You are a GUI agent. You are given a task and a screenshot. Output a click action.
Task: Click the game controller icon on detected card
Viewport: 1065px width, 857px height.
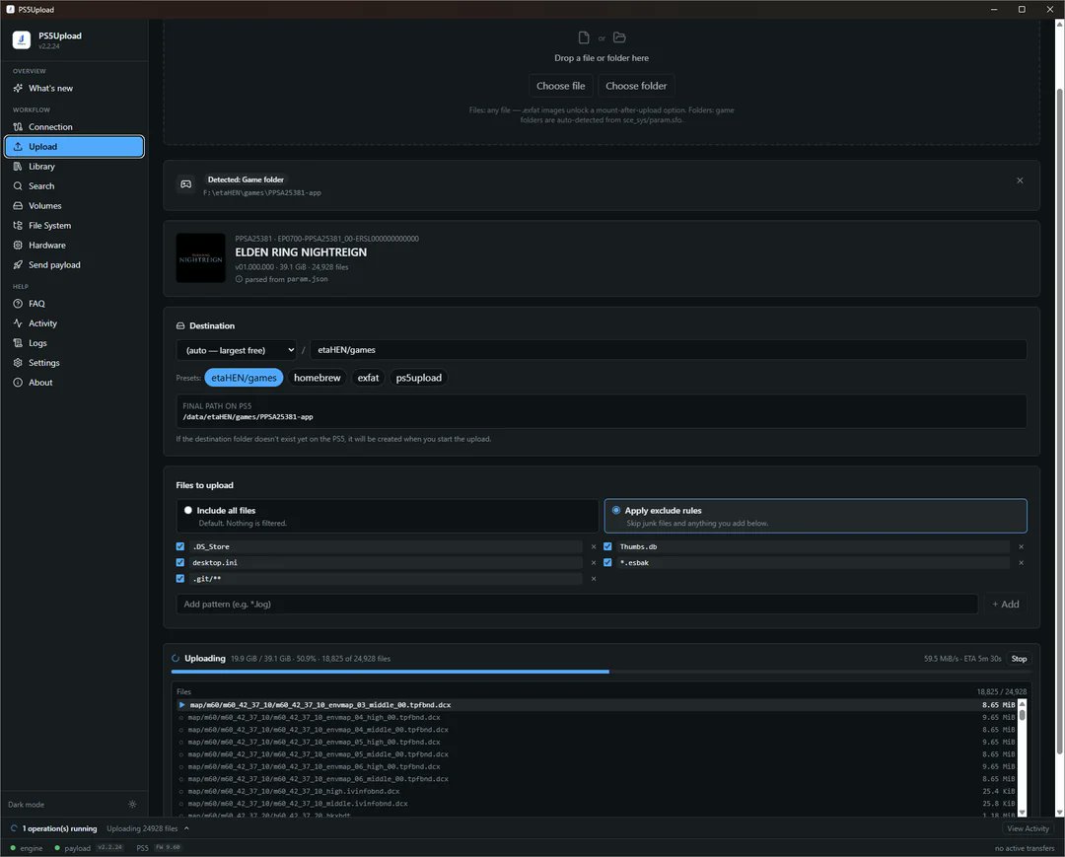click(186, 184)
